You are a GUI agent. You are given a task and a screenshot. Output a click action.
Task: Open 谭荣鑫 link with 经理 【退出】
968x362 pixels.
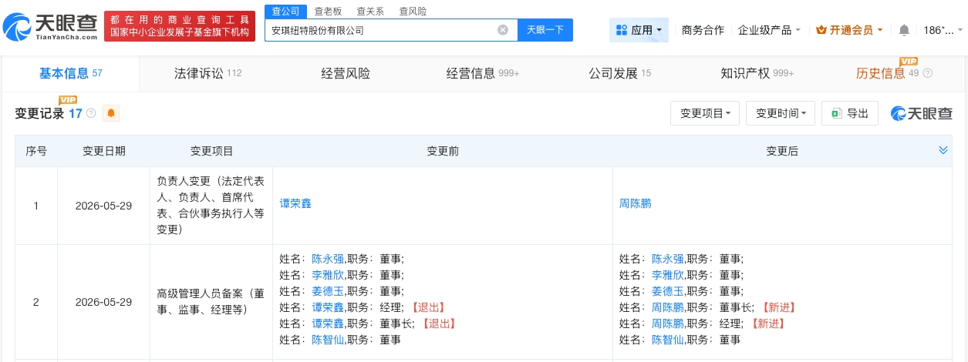(x=327, y=307)
